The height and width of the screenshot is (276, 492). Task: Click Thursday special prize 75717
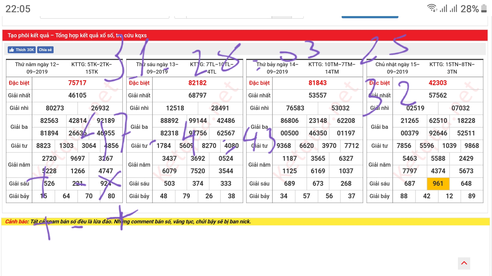point(77,83)
